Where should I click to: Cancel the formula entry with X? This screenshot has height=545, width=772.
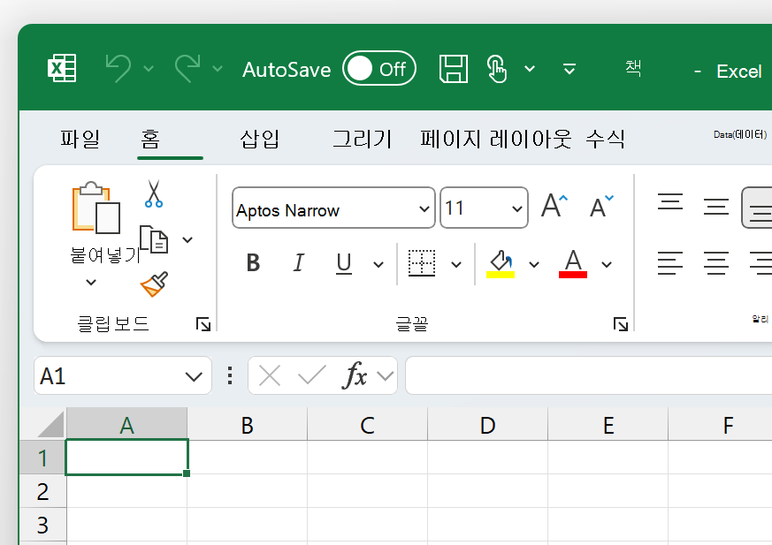[270, 376]
